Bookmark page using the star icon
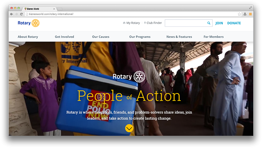Viewport: 262px width, 148px height. 239,14
